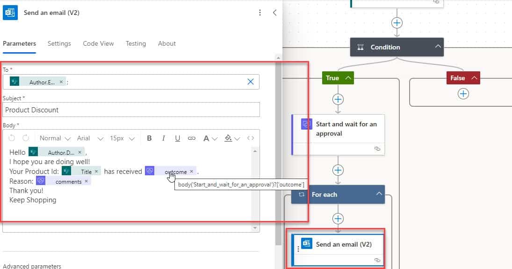
Task: Open the Code View tab
Action: point(98,44)
